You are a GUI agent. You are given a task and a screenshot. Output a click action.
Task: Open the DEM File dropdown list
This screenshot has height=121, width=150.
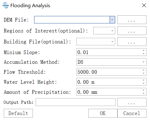[x=112, y=20]
